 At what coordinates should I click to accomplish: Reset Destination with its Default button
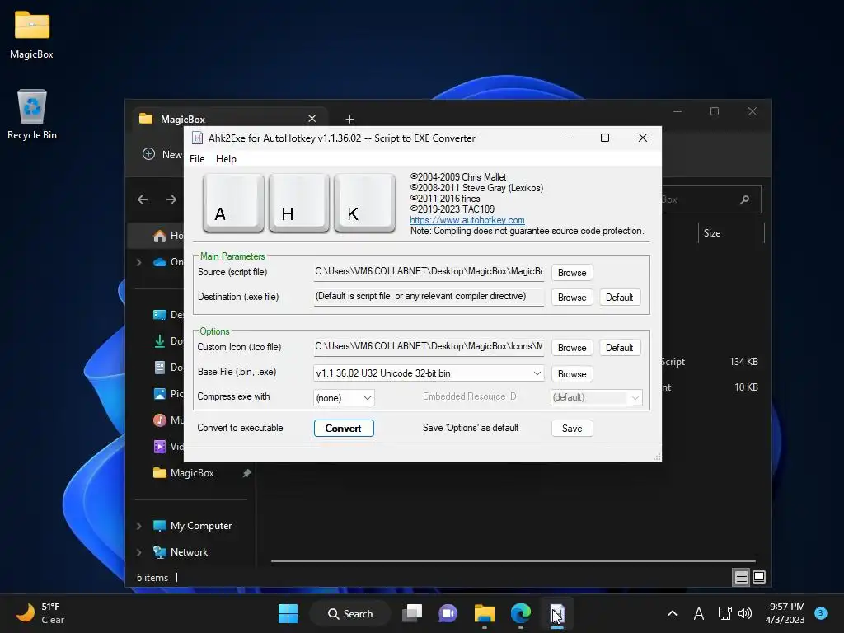pos(620,298)
